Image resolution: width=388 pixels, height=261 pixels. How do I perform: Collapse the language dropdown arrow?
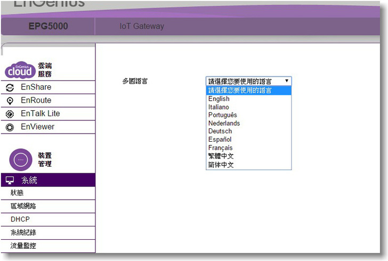pos(287,81)
